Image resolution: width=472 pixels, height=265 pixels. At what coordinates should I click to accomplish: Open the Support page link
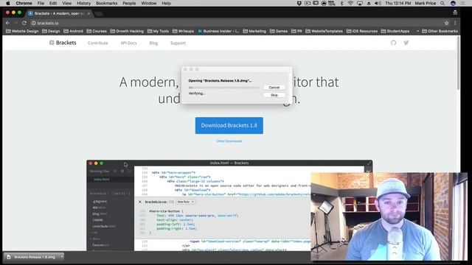click(x=178, y=43)
